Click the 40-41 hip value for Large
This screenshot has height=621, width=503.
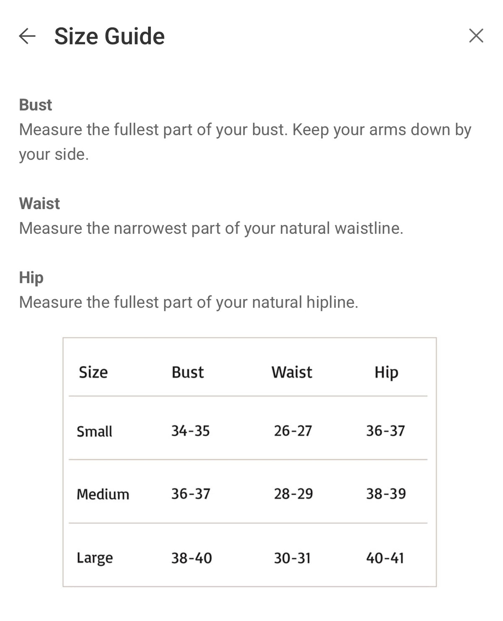(x=385, y=558)
